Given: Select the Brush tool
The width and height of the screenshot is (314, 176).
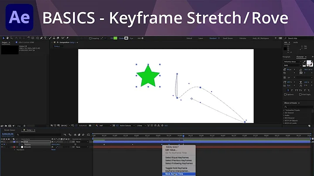Looking at the screenshot, I should pos(50,38).
